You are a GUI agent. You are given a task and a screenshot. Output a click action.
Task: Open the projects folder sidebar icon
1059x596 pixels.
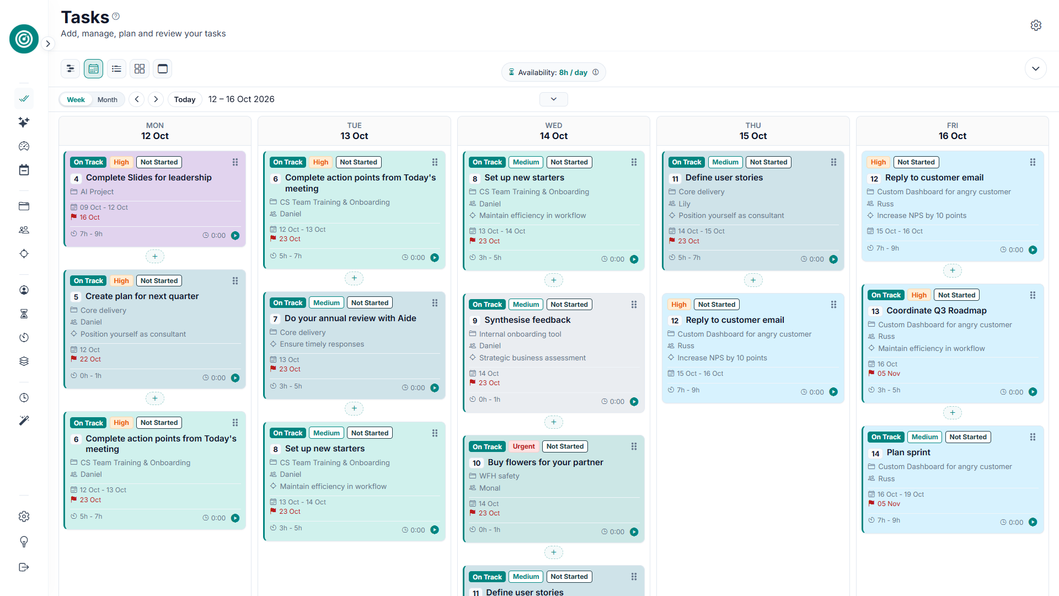[x=24, y=206]
